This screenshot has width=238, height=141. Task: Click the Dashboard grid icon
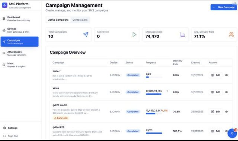coord(4,19)
